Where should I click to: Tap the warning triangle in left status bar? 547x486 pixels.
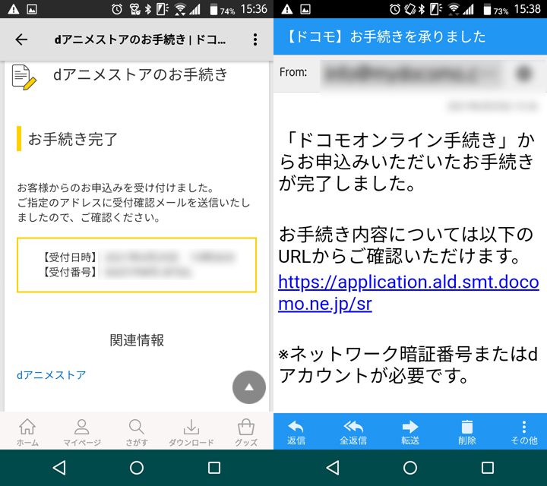pyautogui.click(x=14, y=9)
